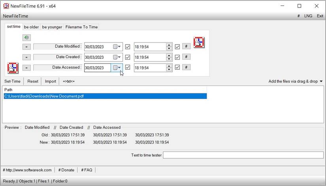Open the Date Accessed calendar dropdown
The image size is (326, 186).
[x=117, y=68]
